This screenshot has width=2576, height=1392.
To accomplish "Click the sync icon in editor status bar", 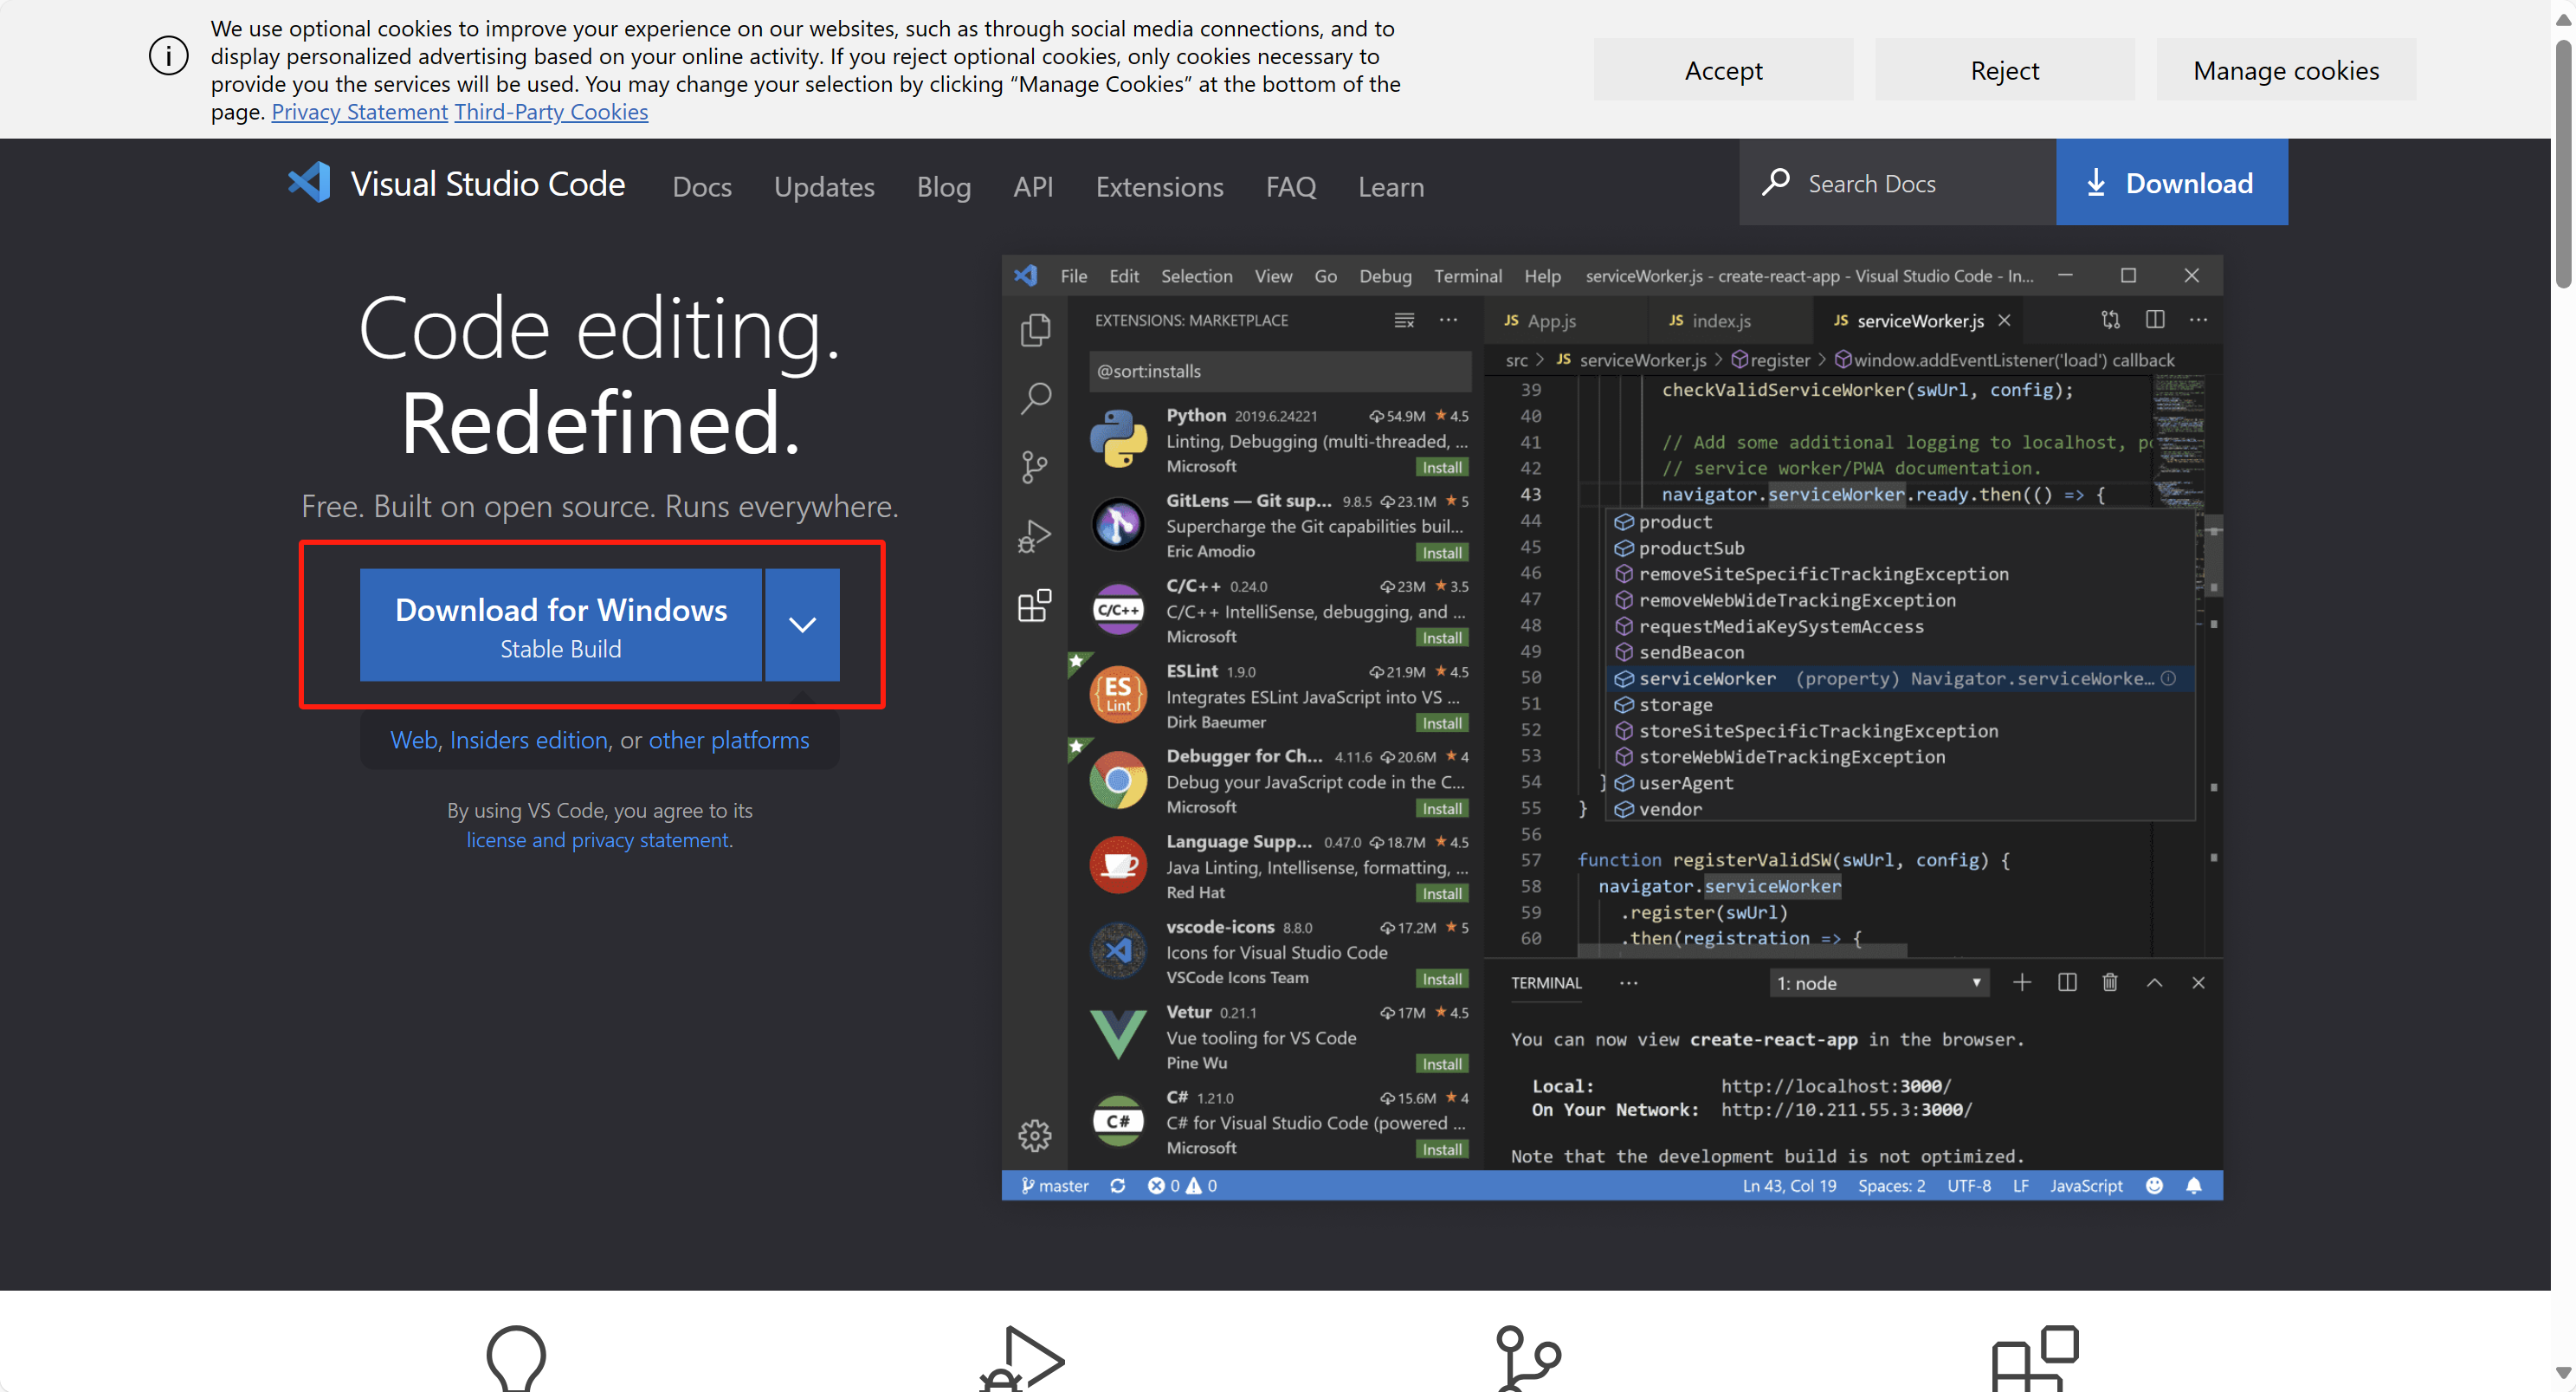I will [1118, 1186].
